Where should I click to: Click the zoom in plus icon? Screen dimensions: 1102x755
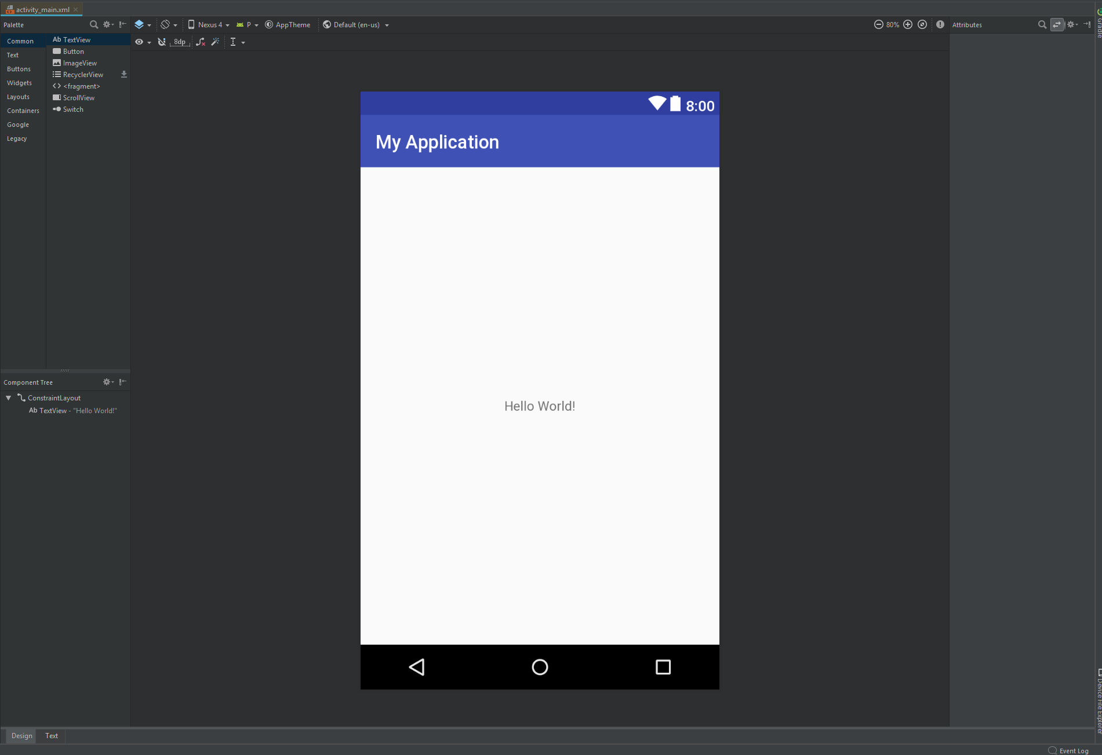pyautogui.click(x=908, y=24)
